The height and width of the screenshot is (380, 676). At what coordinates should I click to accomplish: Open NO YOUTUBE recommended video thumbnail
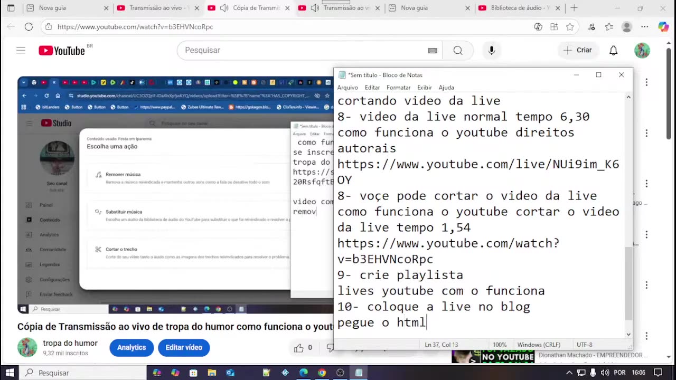coord(493,357)
